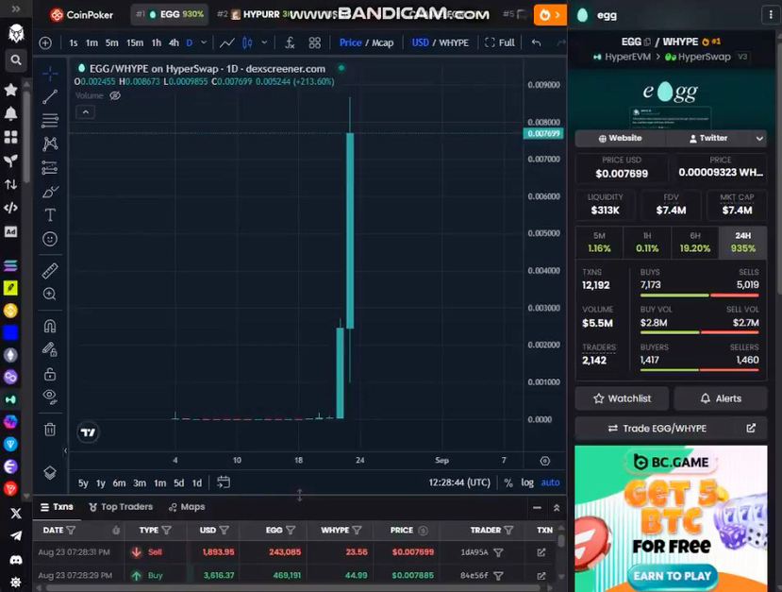Switch chart denomination to WHYPE
Image resolution: width=782 pixels, height=592 pixels.
(454, 42)
